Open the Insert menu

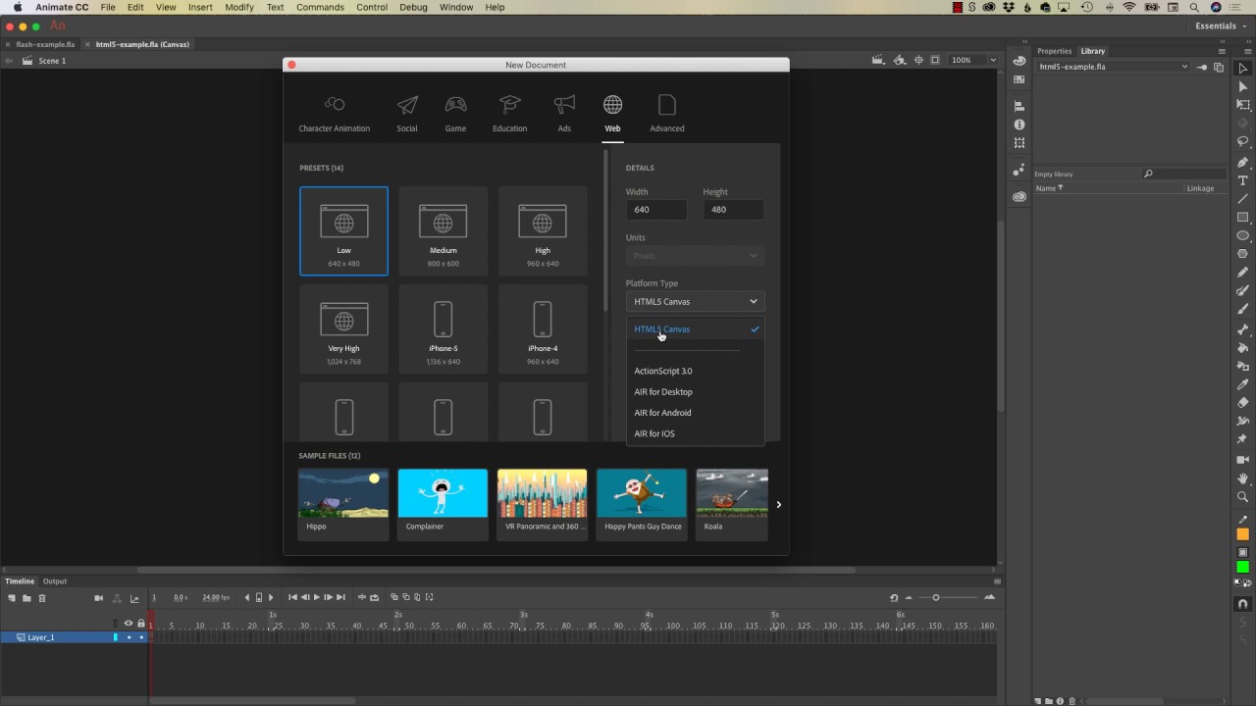tap(200, 7)
